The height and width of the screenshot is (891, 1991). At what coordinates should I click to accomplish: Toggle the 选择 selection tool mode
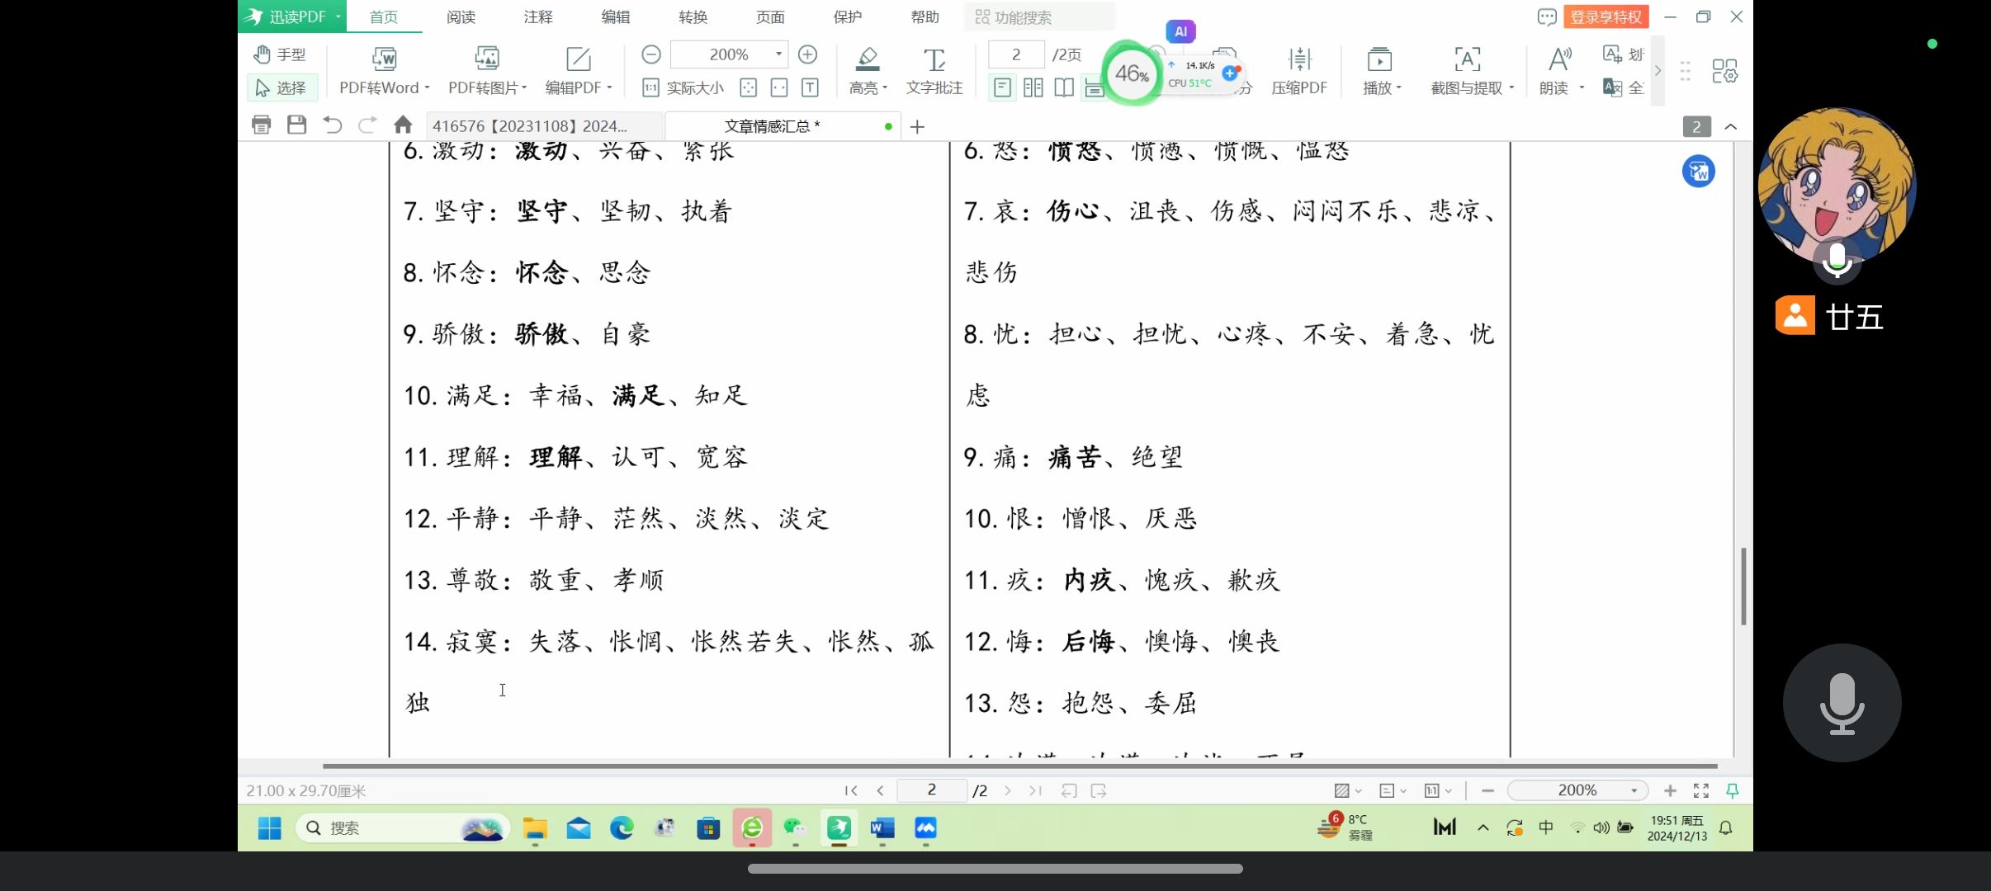point(281,87)
